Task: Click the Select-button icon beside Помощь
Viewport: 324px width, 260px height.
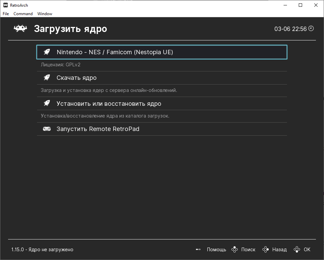Action: coord(198,250)
